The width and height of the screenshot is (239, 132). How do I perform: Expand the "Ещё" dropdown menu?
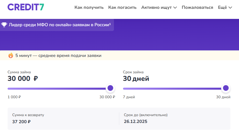225,8
